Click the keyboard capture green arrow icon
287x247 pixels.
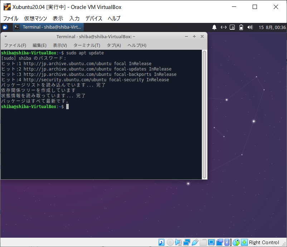pos(244,242)
